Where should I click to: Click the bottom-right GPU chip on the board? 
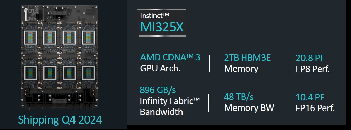(89, 73)
